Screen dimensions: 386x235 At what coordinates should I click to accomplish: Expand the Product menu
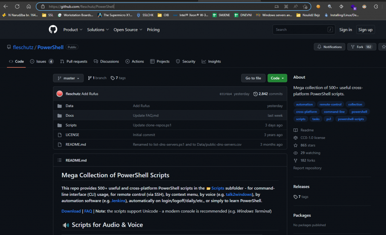click(72, 30)
